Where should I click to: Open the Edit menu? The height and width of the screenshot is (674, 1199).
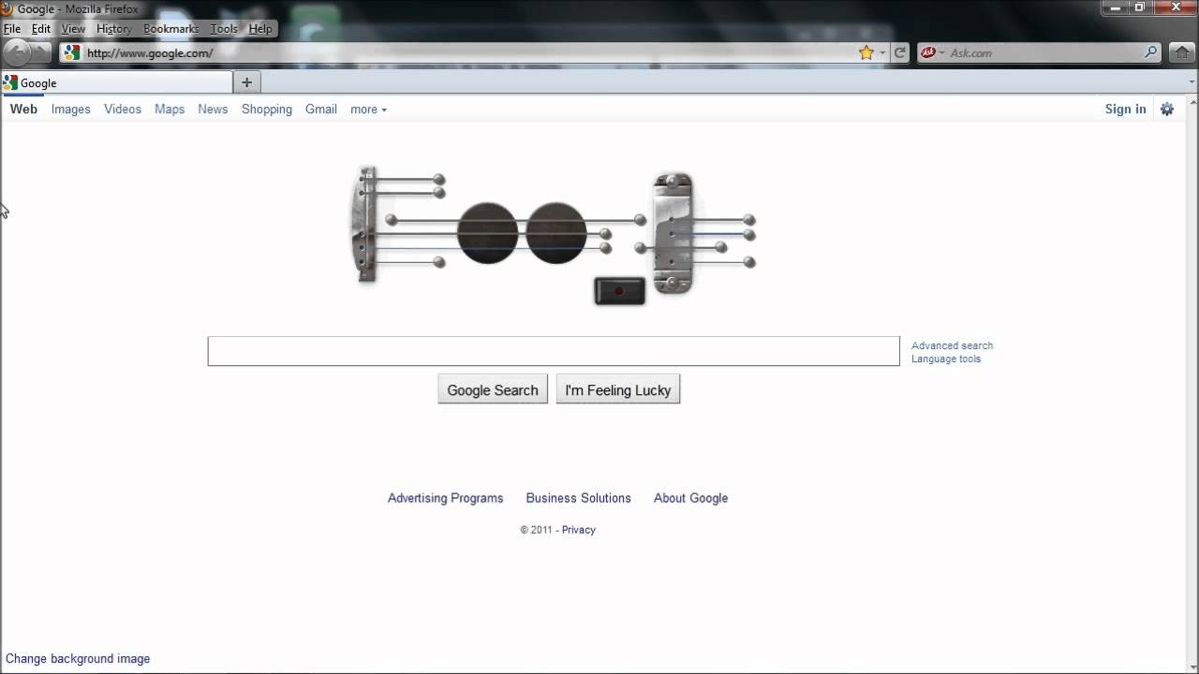(41, 29)
